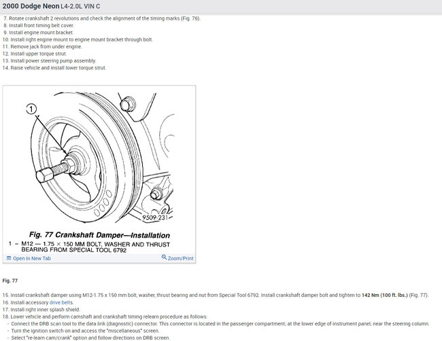Follow the drive belts hyperlink
The height and width of the screenshot is (341, 442).
pyautogui.click(x=61, y=302)
